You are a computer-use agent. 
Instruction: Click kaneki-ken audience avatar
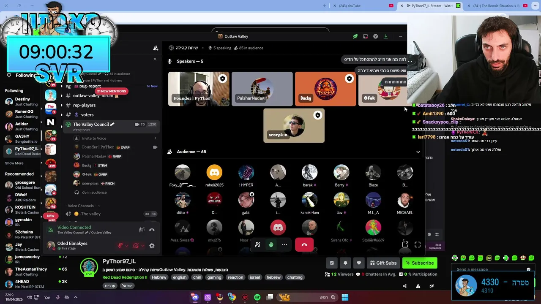pos(309,200)
